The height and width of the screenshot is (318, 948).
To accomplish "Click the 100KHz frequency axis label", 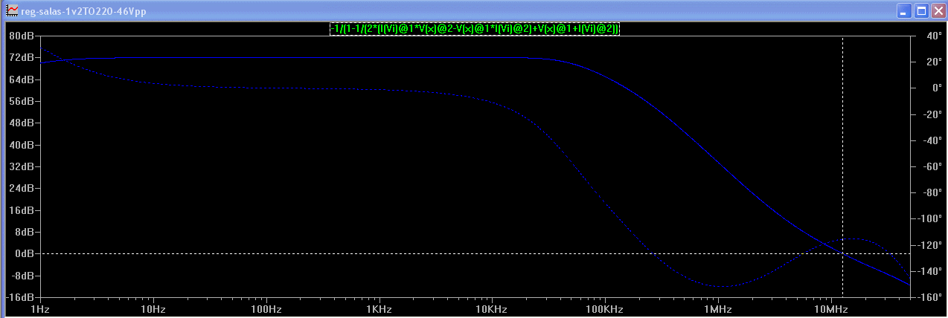I will point(604,308).
